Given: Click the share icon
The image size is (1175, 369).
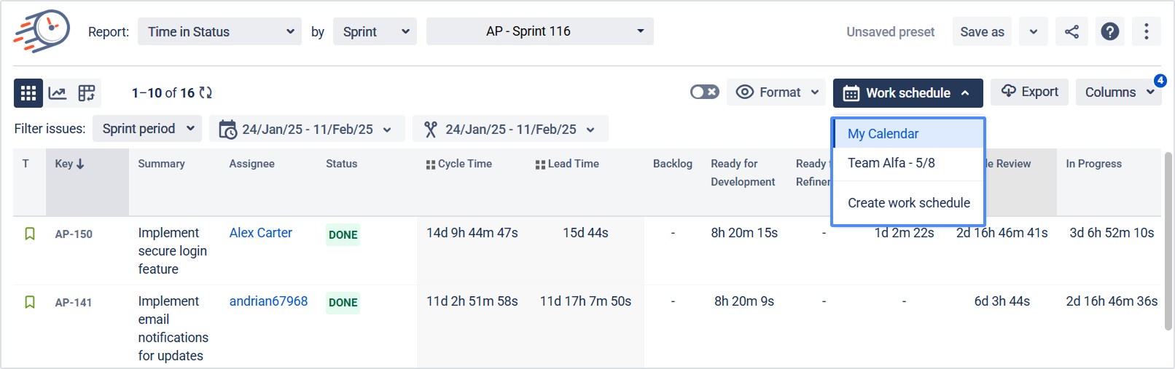Looking at the screenshot, I should point(1071,32).
